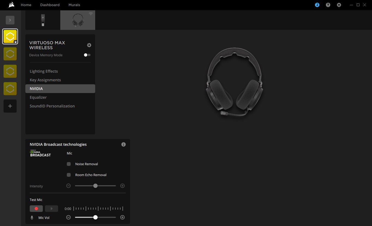Decrease Intensity with the minus button
This screenshot has width=372, height=226.
[x=68, y=186]
